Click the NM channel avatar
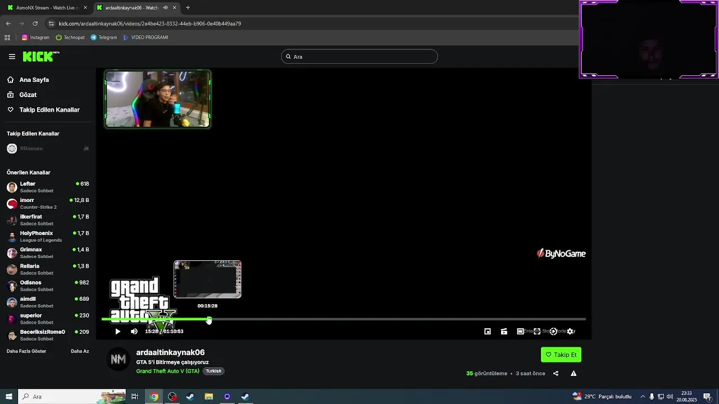 [118, 359]
